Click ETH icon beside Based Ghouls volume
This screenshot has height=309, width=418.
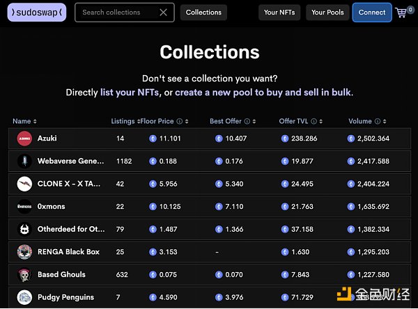[x=351, y=275]
